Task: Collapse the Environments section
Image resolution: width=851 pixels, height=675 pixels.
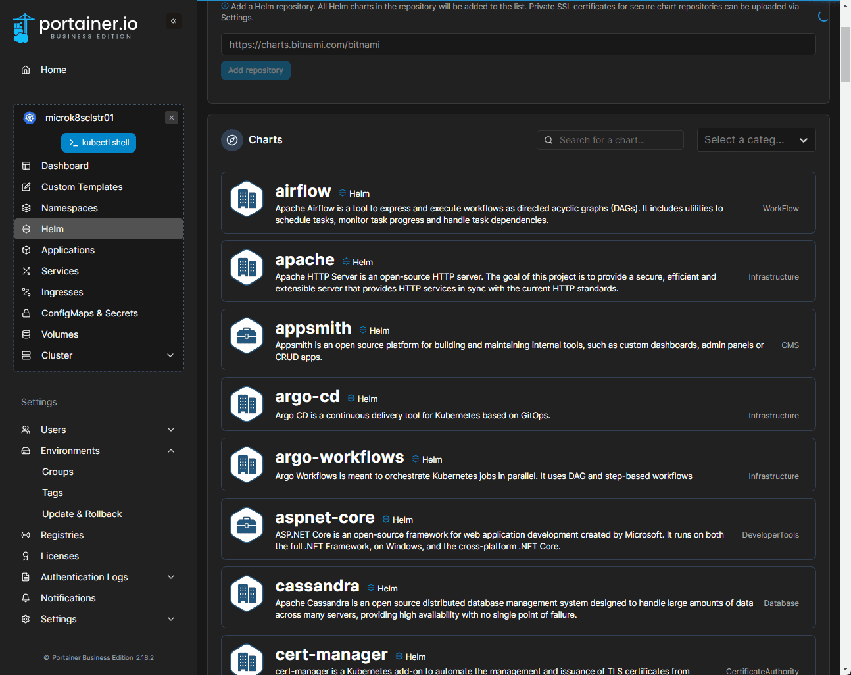Action: pos(171,451)
